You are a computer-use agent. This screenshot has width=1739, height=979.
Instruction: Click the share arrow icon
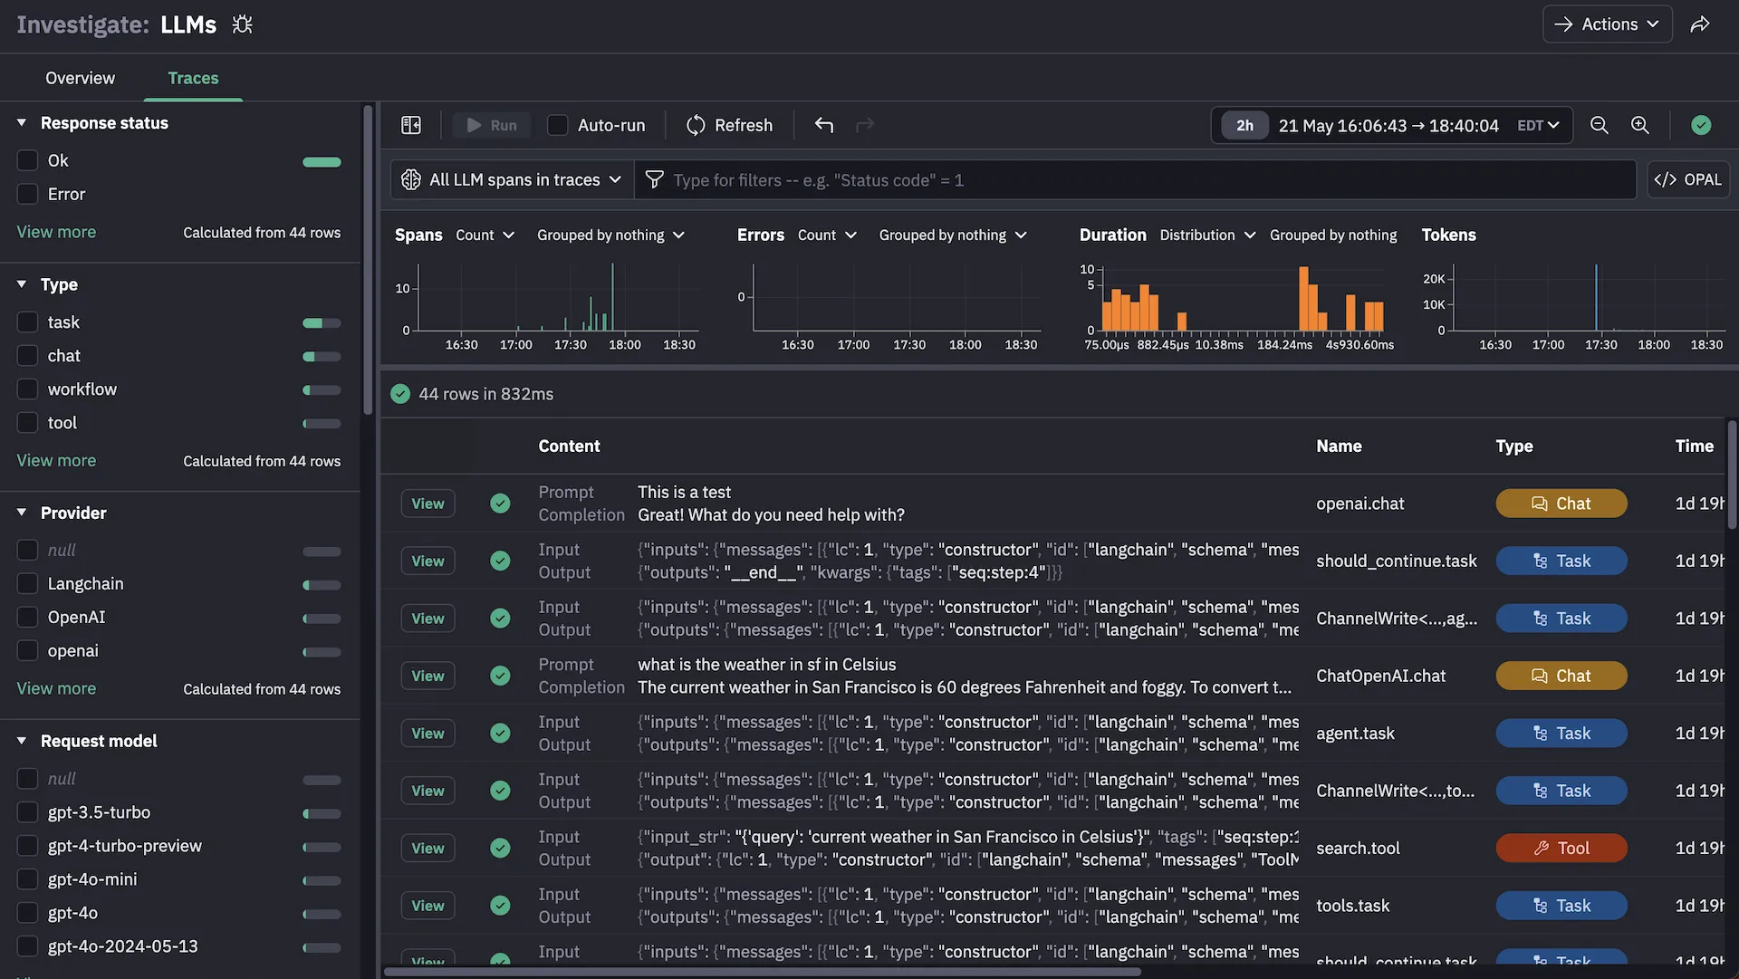(x=1700, y=24)
